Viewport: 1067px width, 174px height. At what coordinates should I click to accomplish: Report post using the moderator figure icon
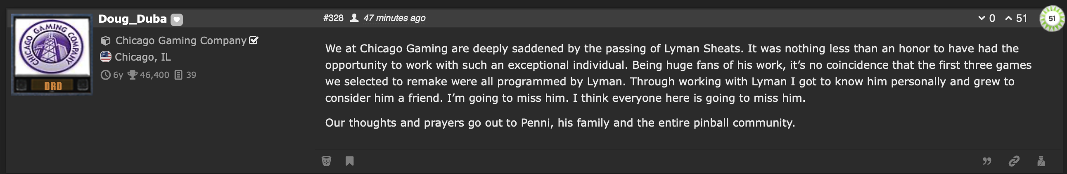coord(1041,161)
